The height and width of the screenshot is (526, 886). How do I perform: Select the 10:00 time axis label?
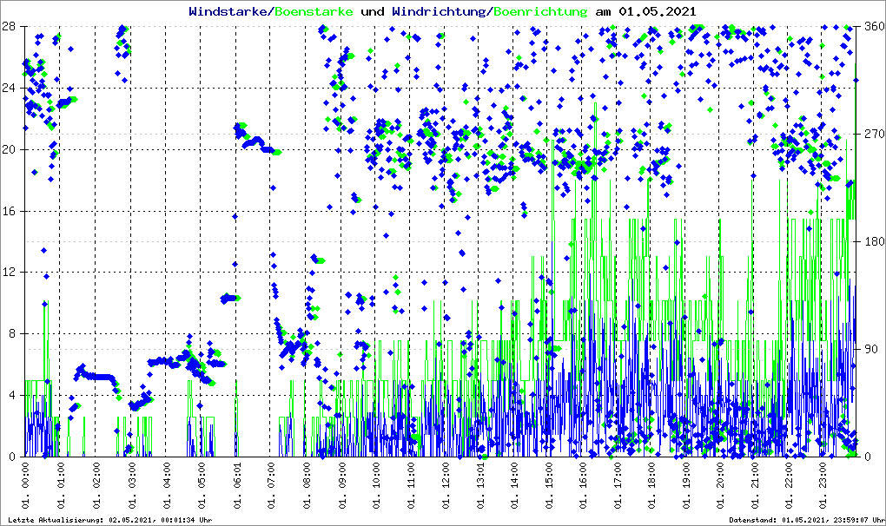point(376,481)
